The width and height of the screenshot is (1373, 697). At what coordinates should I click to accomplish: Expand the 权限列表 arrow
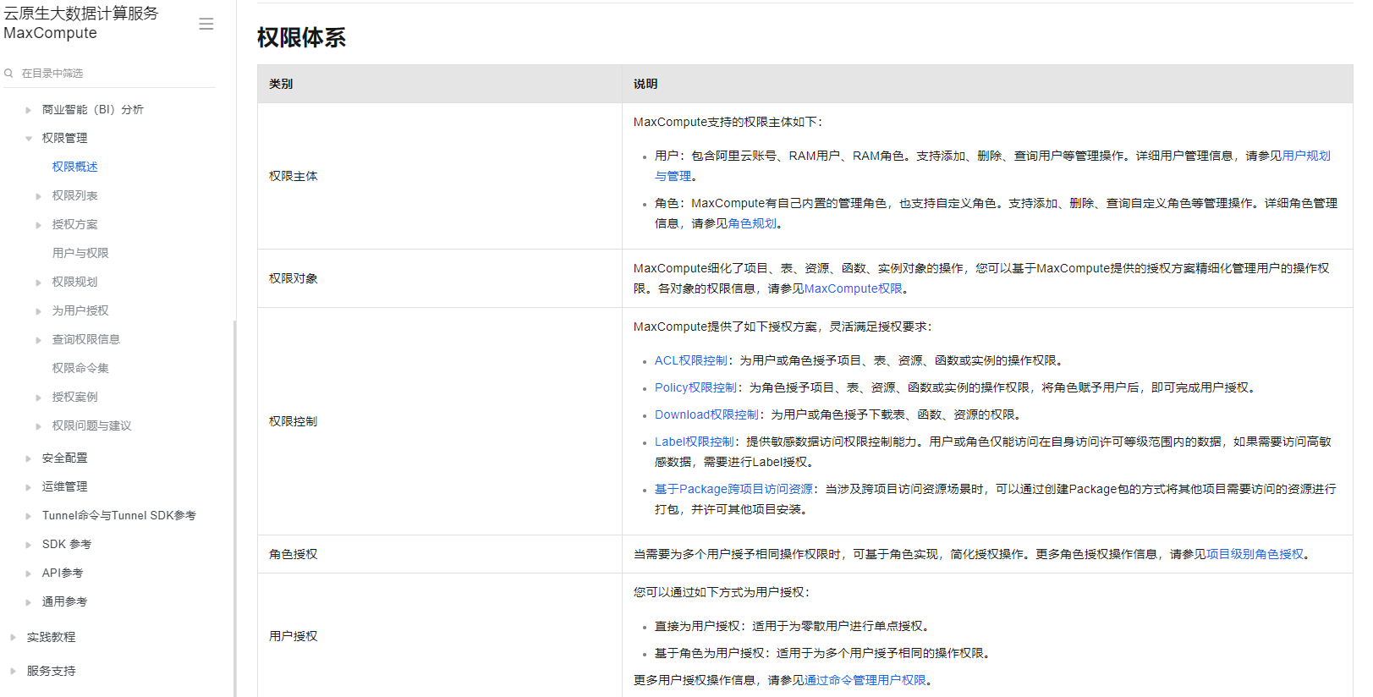coord(38,196)
